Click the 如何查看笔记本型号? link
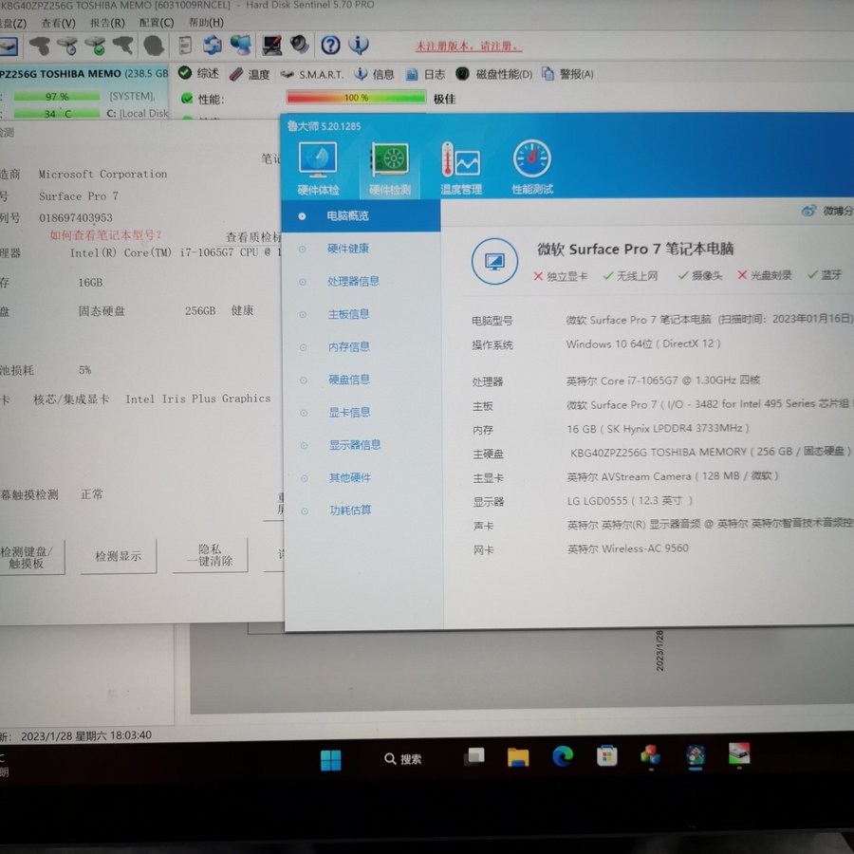The height and width of the screenshot is (854, 854). coord(105,234)
